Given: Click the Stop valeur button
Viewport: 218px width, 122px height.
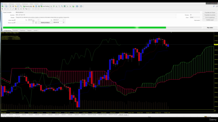Looking at the screenshot, I should (x=210, y=28).
